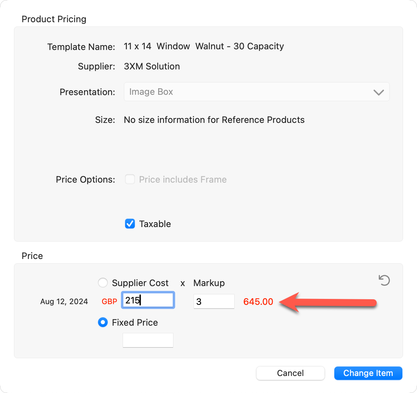Click the Image Box text in Presentation field

tap(151, 92)
